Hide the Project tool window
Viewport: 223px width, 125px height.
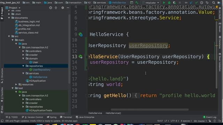tap(68, 8)
